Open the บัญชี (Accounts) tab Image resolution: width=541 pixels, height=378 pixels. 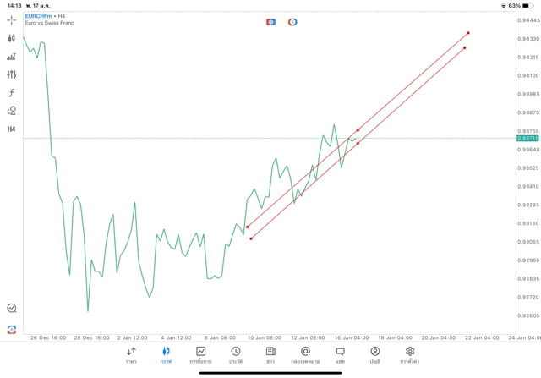[x=374, y=354]
